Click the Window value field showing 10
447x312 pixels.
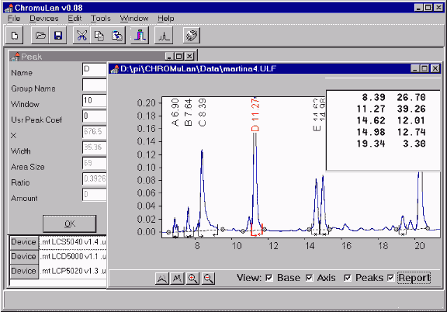(95, 101)
